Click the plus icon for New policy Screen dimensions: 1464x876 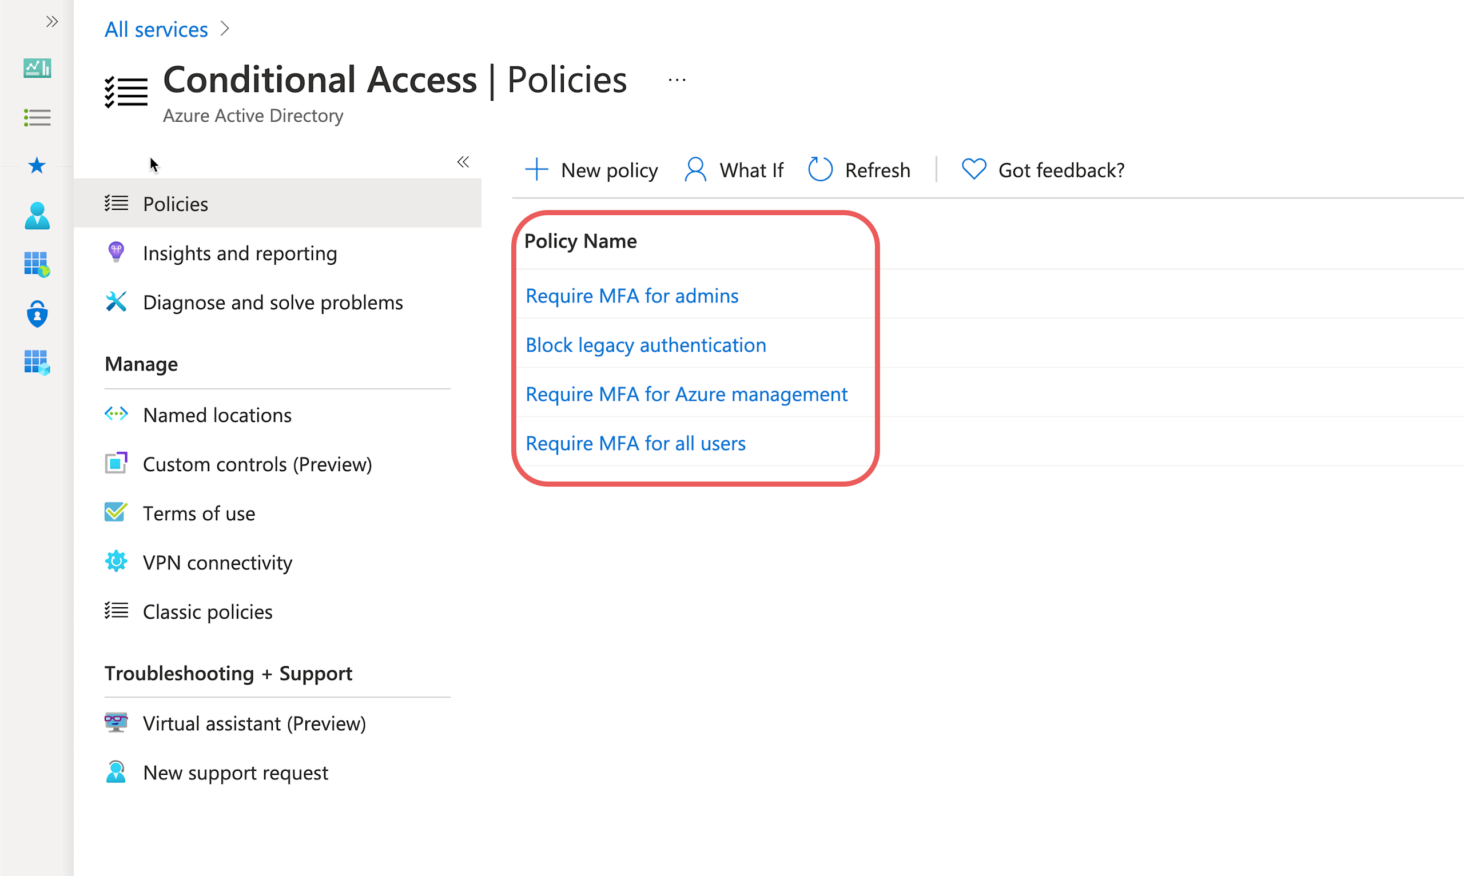pos(536,169)
